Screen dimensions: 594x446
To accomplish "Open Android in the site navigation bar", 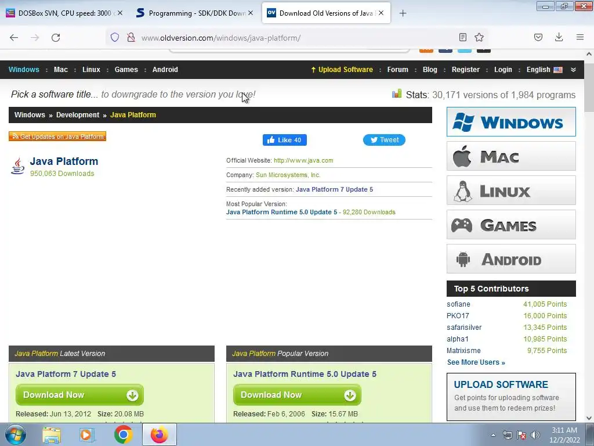I will (165, 70).
